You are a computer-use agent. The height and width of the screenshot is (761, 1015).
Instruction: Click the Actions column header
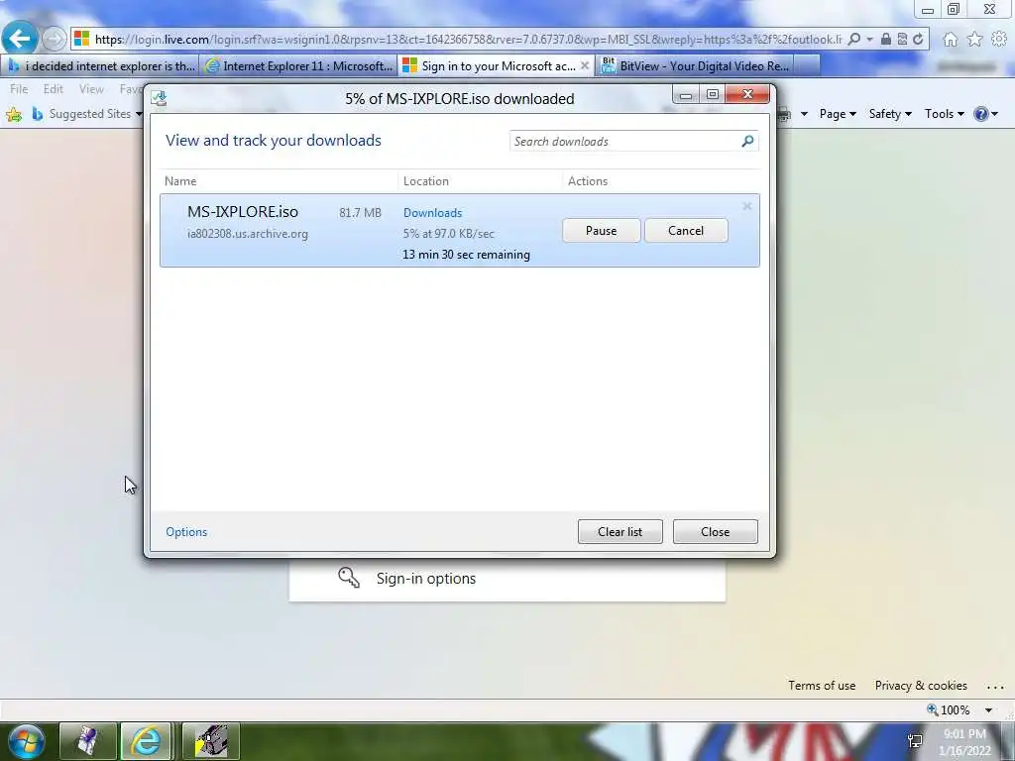pyautogui.click(x=588, y=181)
